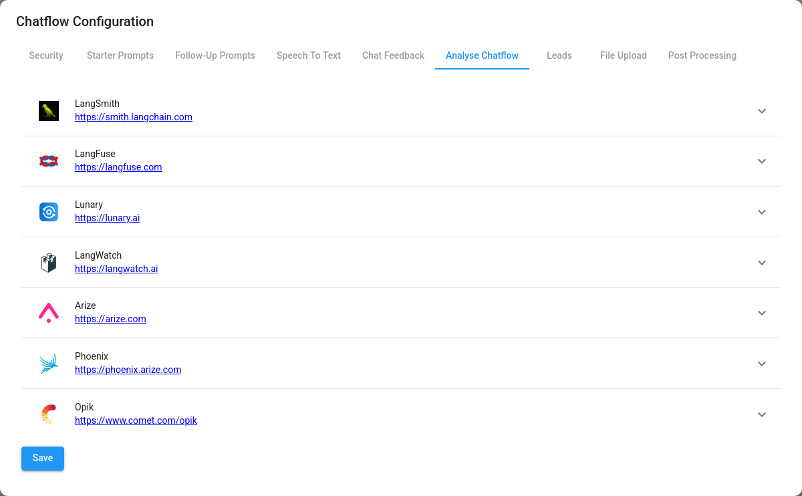Select the Leads tab
The width and height of the screenshot is (802, 496).
[559, 55]
